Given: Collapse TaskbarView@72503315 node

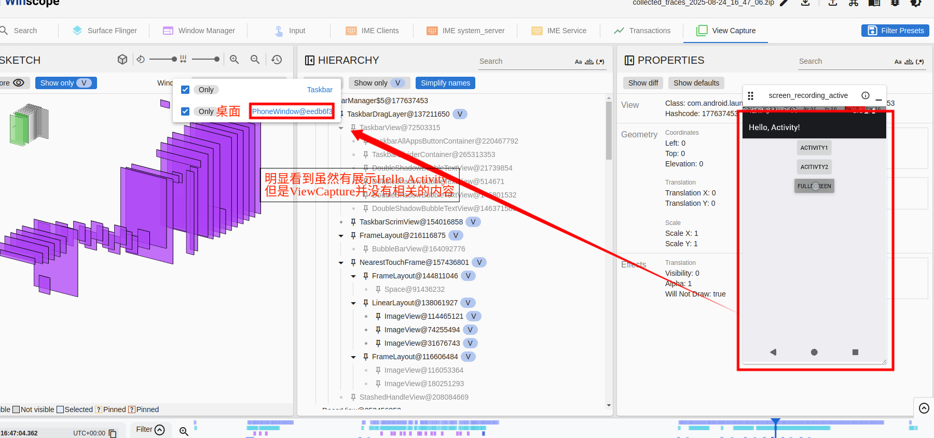Looking at the screenshot, I should [341, 128].
